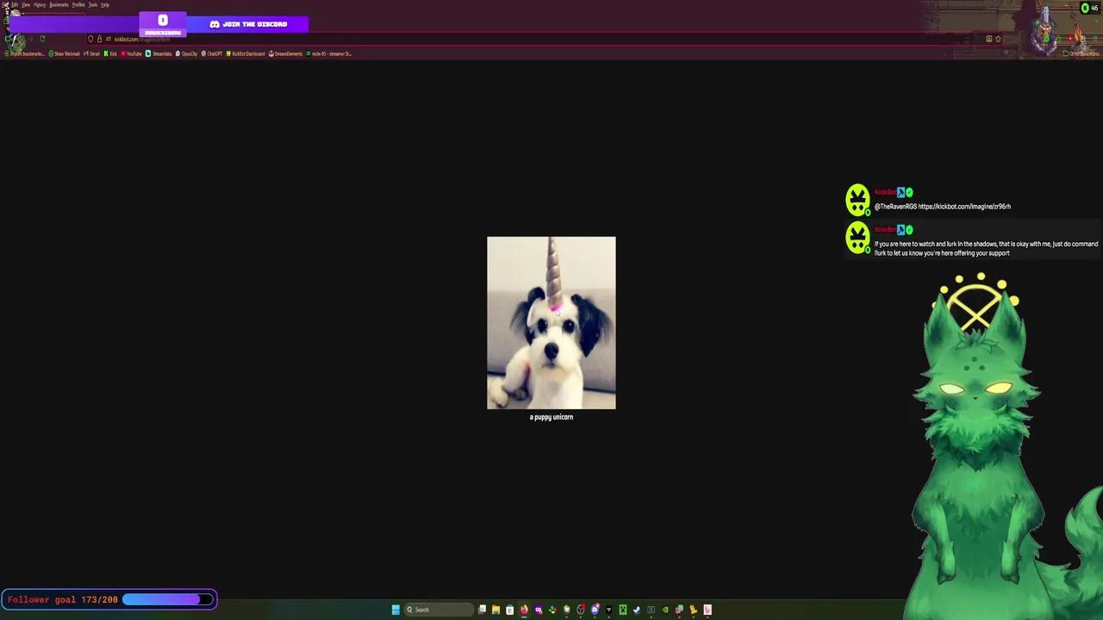Toggle tracking protection via the shield icon

90,39
